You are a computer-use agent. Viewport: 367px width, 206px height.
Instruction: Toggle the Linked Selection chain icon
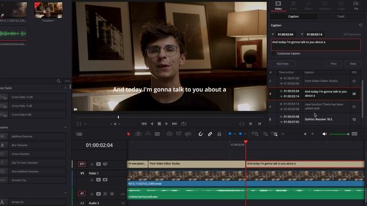(210, 134)
